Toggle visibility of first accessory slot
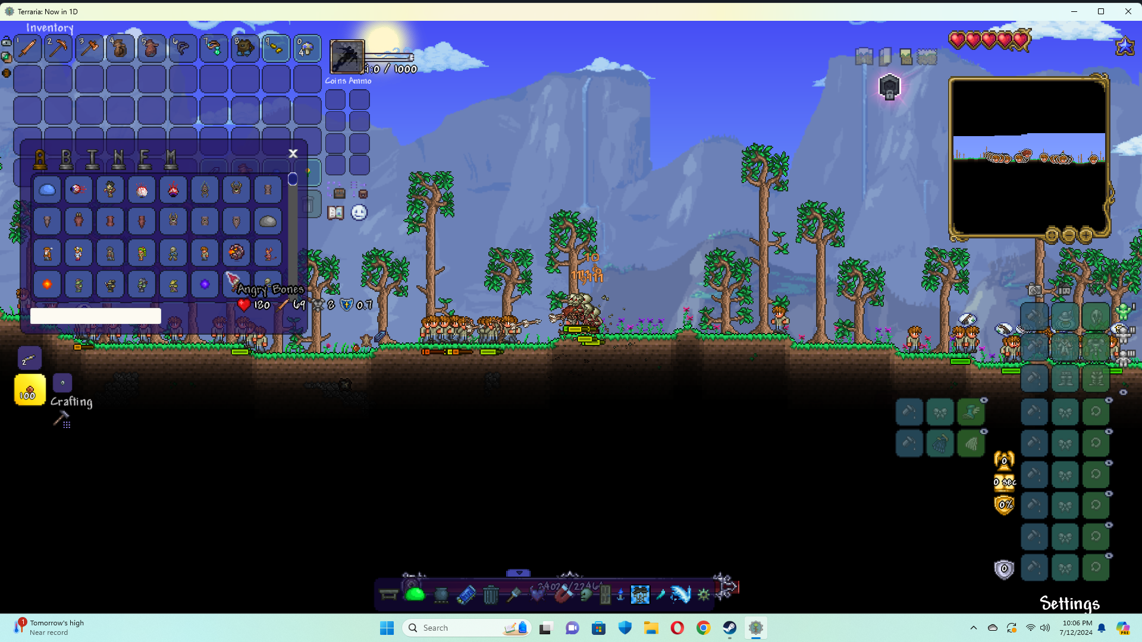 point(1109,401)
